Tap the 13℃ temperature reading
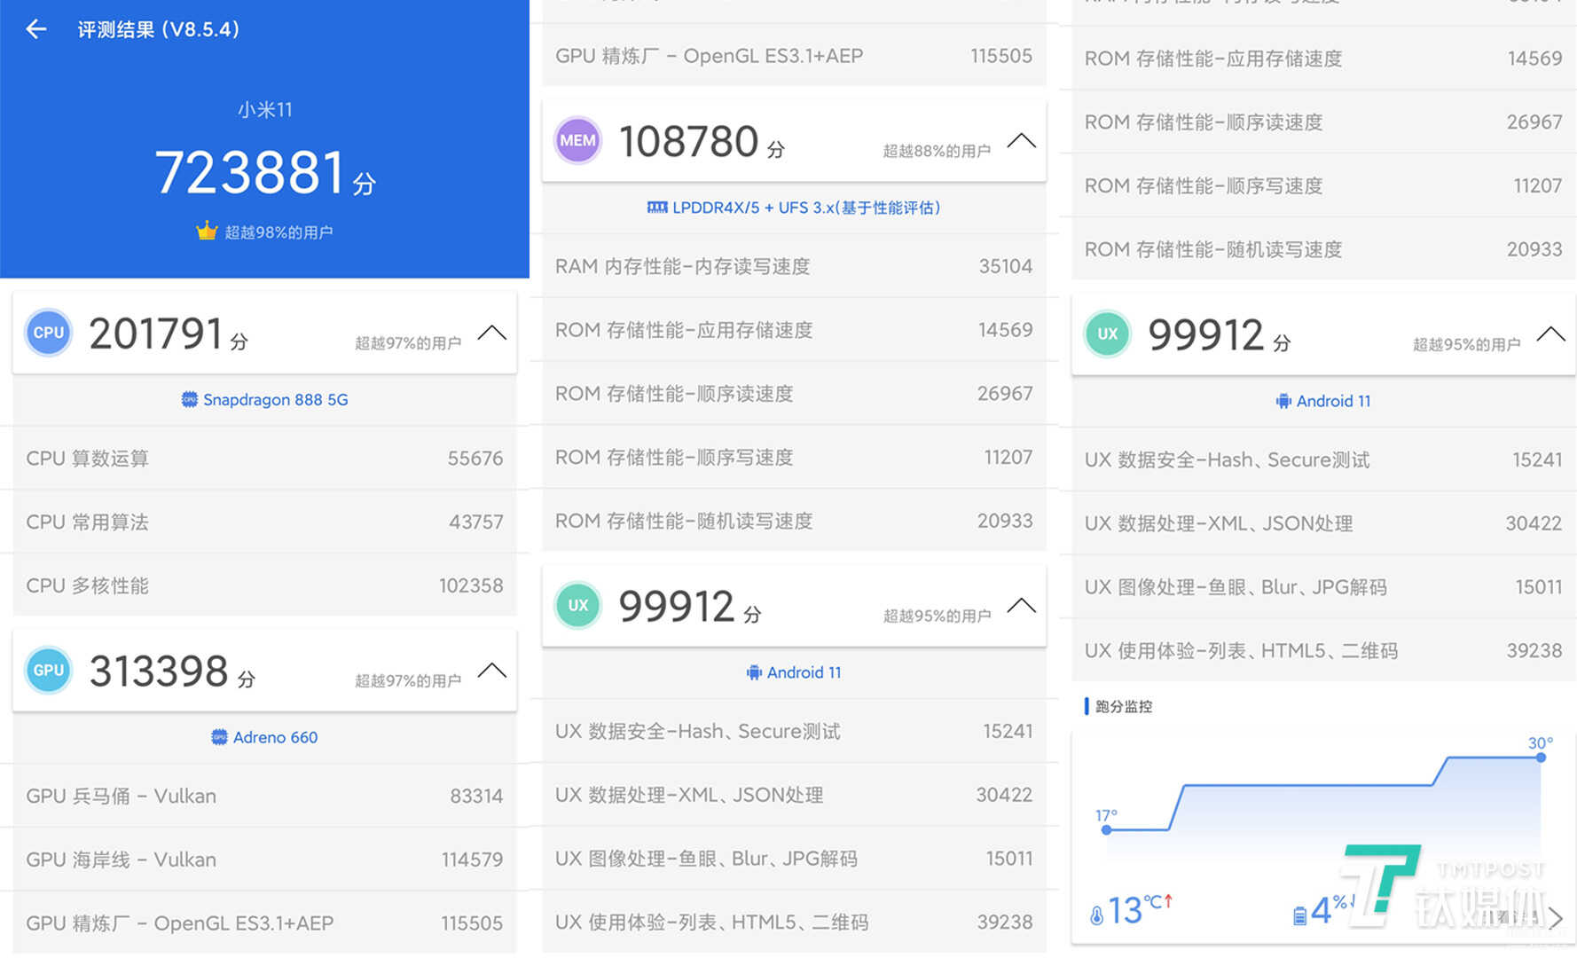This screenshot has height=958, width=1577. [1140, 910]
